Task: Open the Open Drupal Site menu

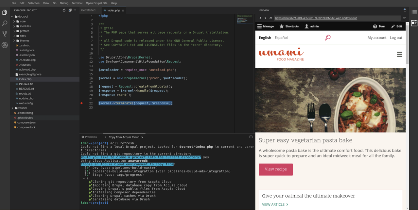Action: tap(96, 3)
